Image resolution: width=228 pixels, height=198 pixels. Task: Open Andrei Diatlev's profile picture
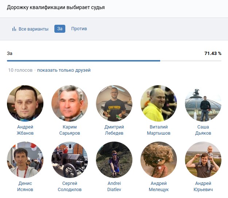click(114, 160)
